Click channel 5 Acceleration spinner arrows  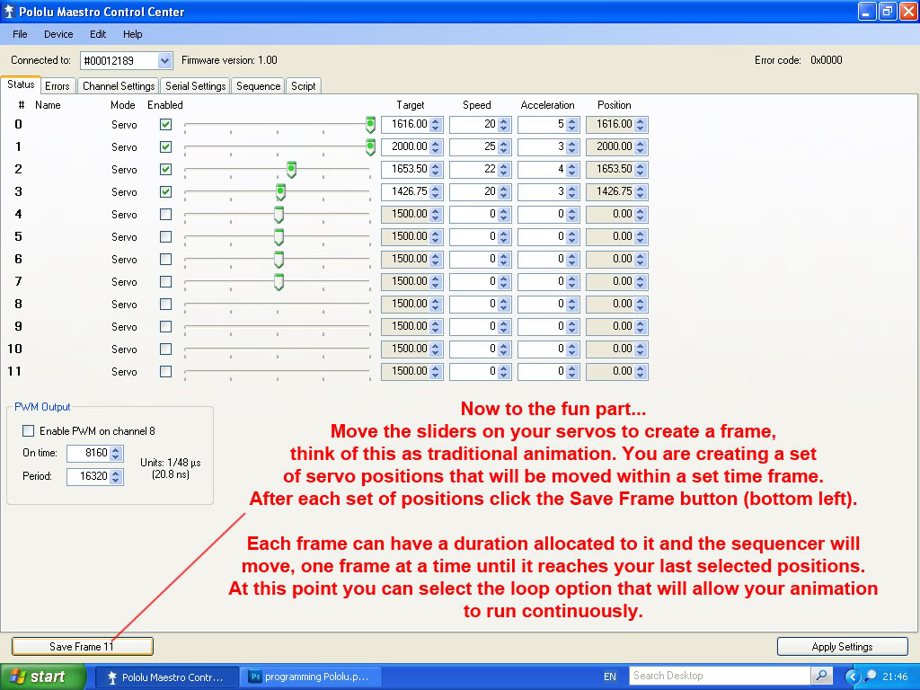point(571,236)
